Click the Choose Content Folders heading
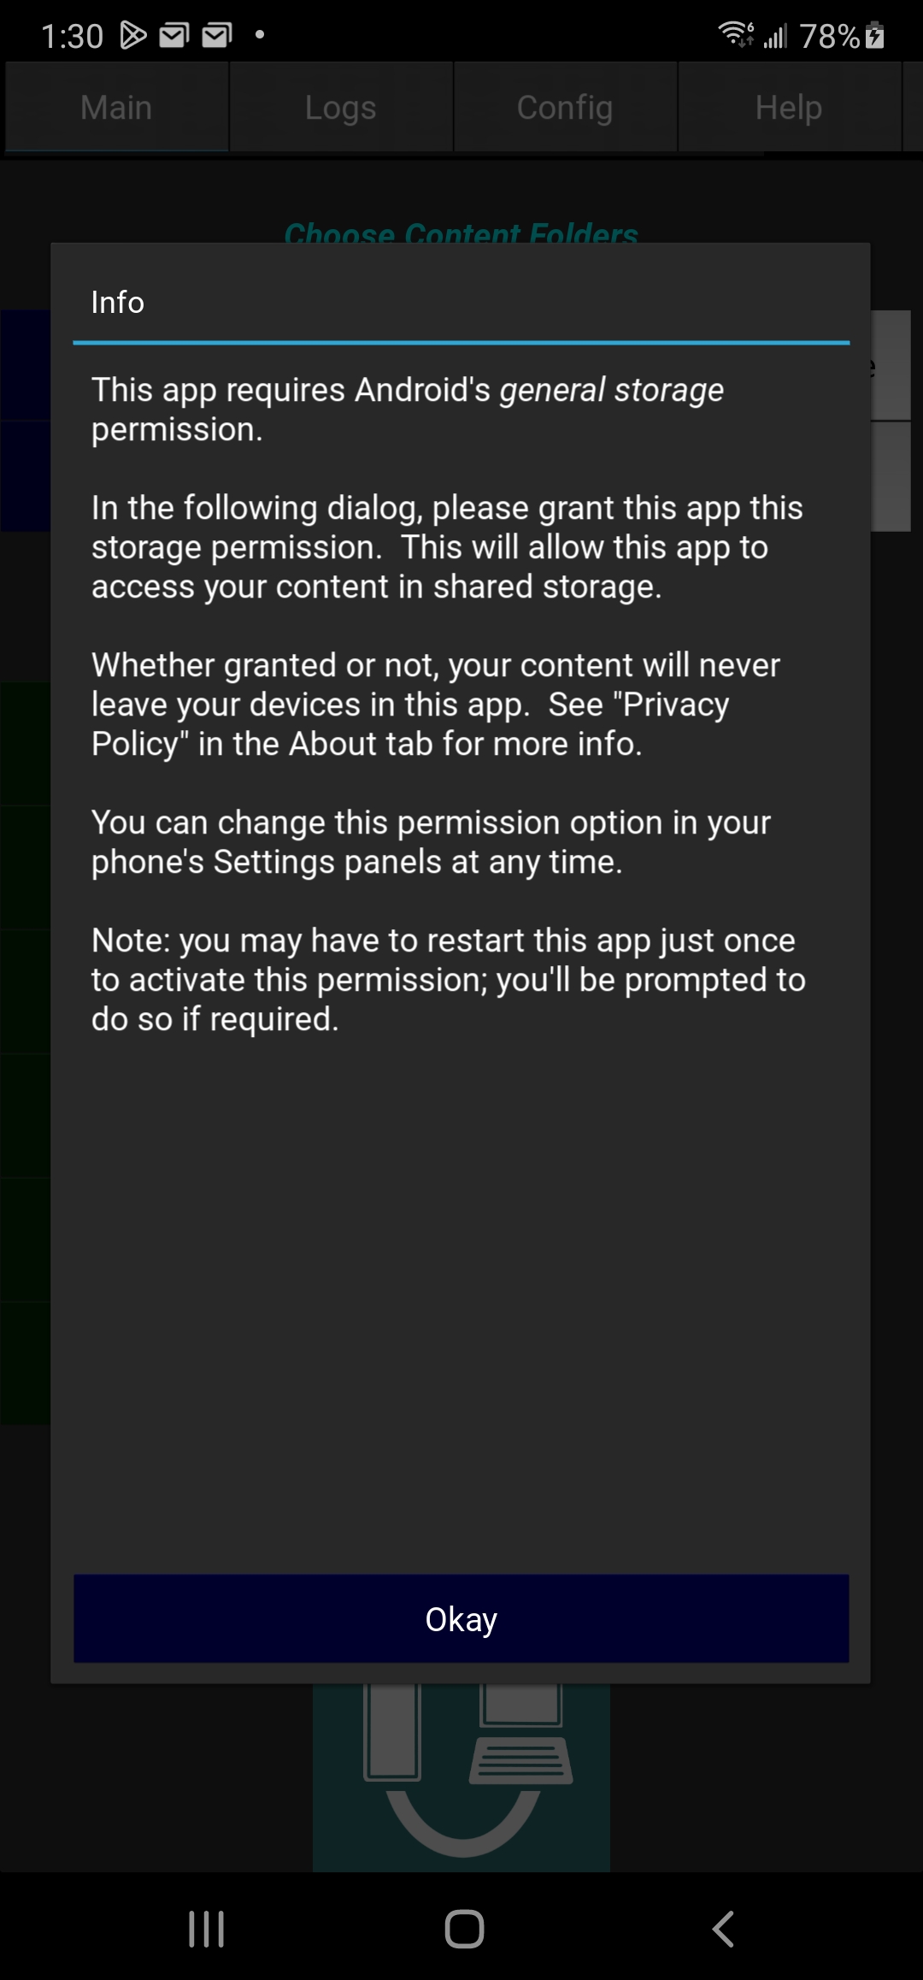Image resolution: width=923 pixels, height=1980 pixels. click(x=461, y=233)
